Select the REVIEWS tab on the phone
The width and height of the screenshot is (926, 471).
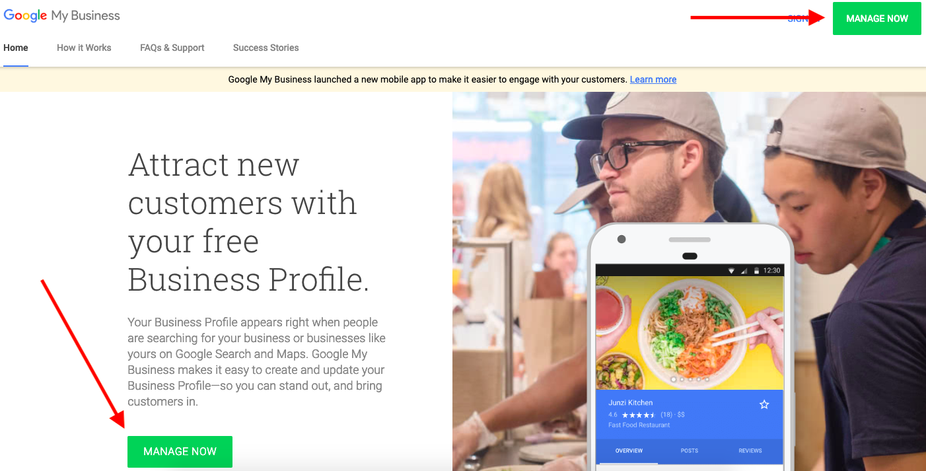(750, 451)
